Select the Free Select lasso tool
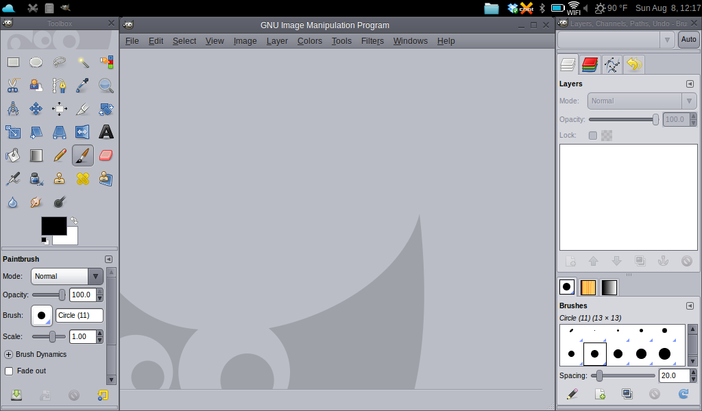The width and height of the screenshot is (702, 411). [59, 62]
